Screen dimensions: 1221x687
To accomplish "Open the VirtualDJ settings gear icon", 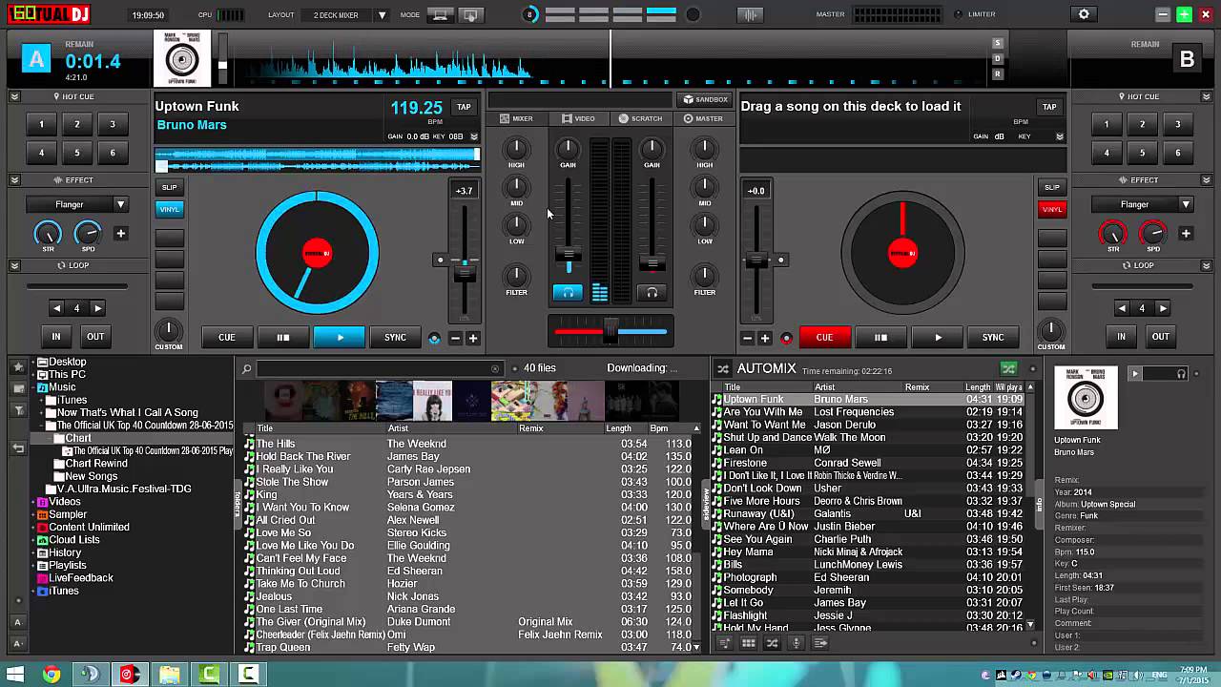I will (1084, 14).
